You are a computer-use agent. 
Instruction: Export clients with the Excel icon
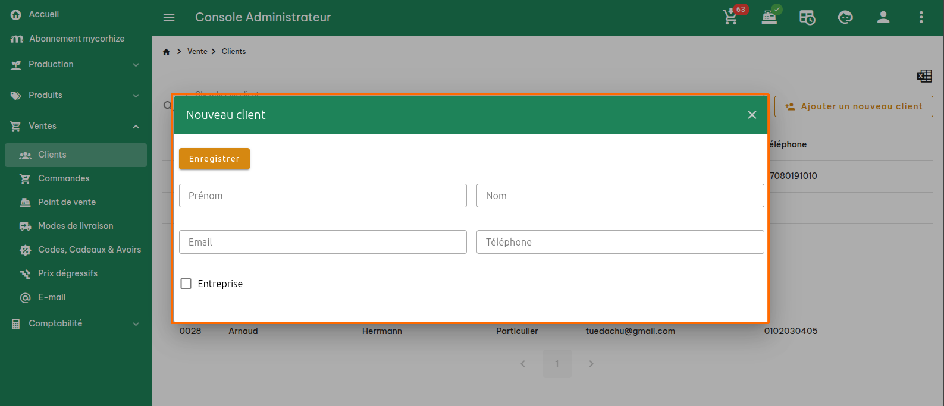(x=924, y=76)
